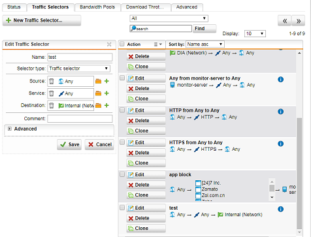This screenshot has width=311, height=237.
Task: Select the Traffic Selectors tab
Action: pos(50,7)
